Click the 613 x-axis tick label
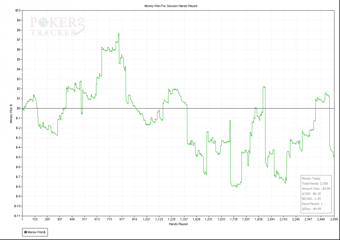The image size is (340, 240). pyautogui.click(x=97, y=219)
